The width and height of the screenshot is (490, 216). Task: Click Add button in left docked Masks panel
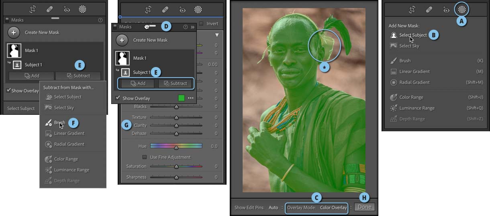31,75
